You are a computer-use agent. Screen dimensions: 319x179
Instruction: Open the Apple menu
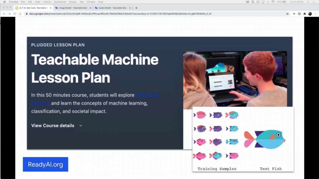point(4,2)
